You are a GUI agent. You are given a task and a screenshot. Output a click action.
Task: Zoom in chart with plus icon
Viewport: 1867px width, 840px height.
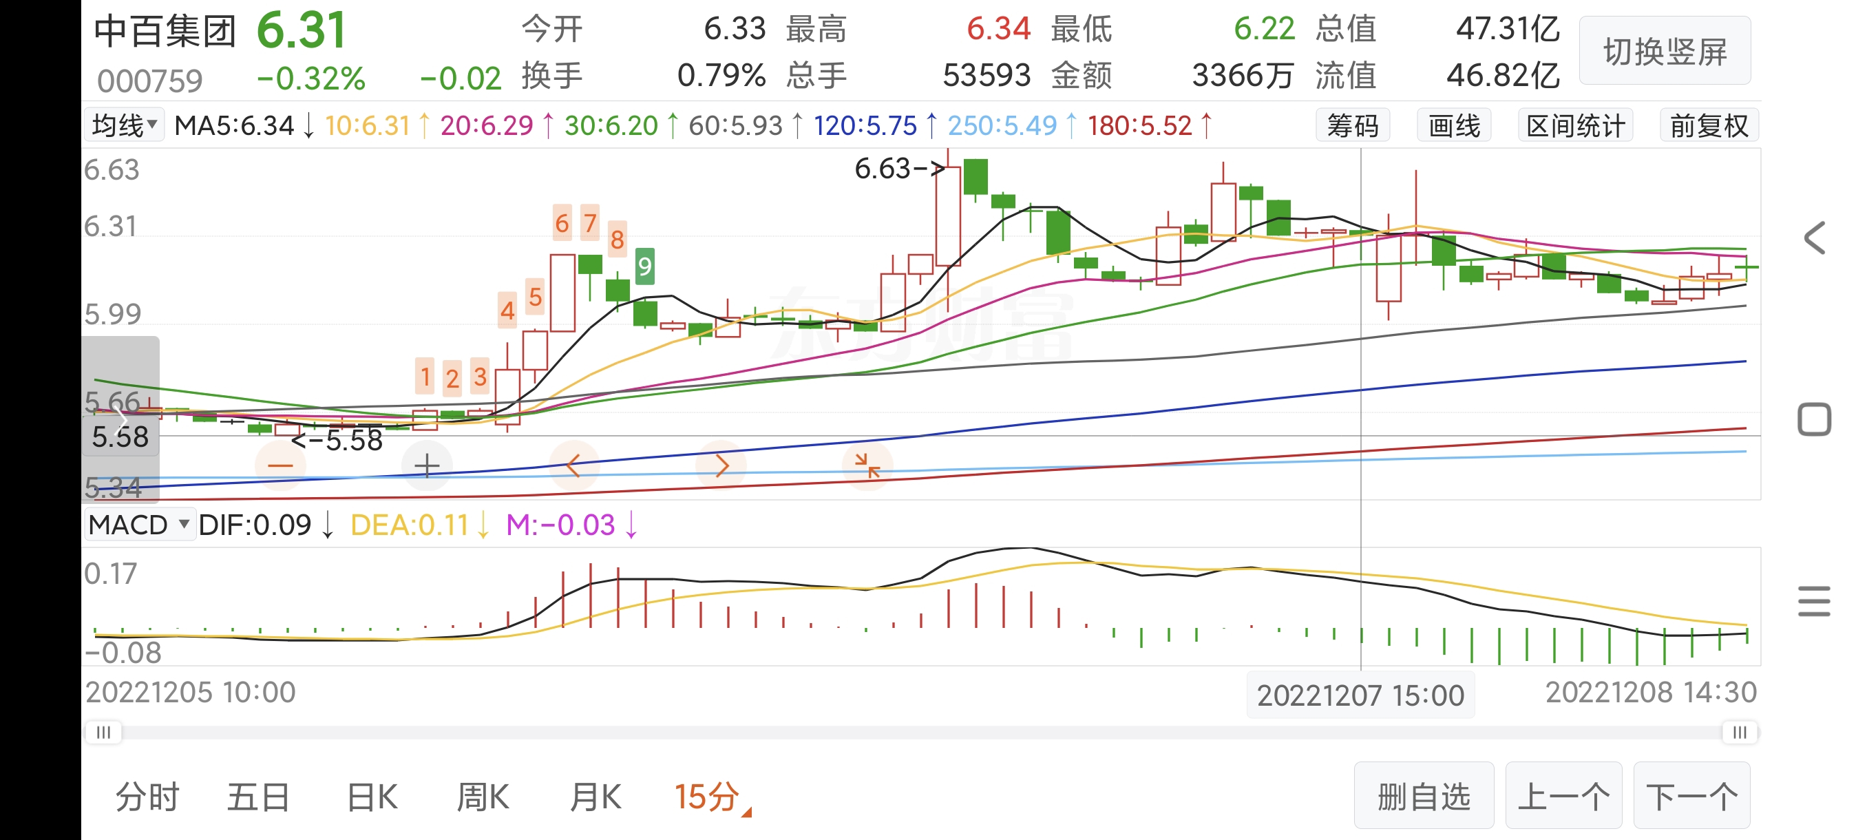click(427, 465)
